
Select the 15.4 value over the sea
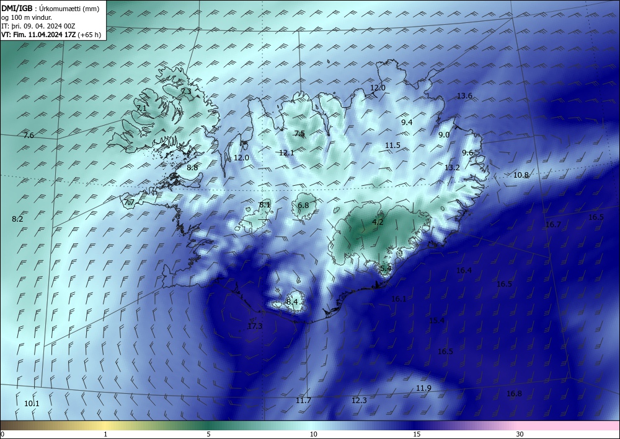(437, 320)
